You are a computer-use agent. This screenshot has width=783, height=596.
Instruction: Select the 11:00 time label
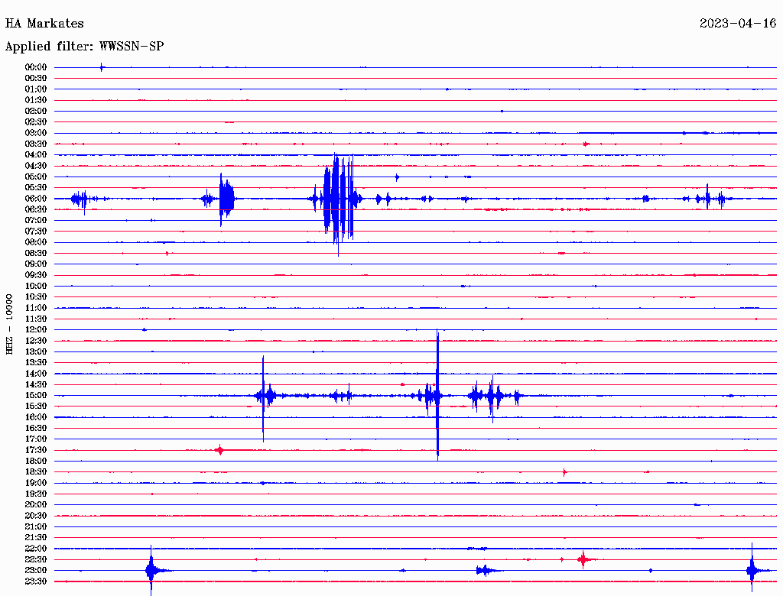point(36,308)
